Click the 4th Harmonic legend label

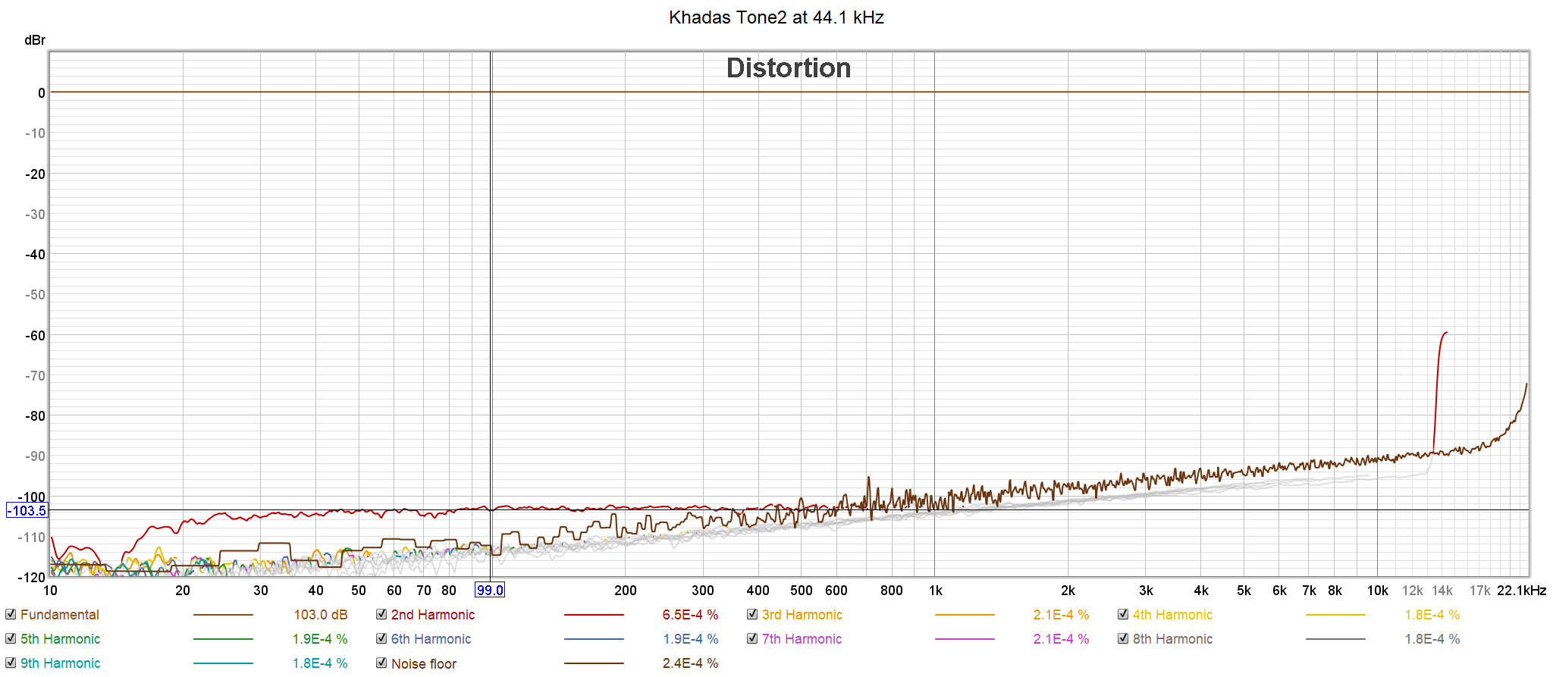click(x=1172, y=615)
